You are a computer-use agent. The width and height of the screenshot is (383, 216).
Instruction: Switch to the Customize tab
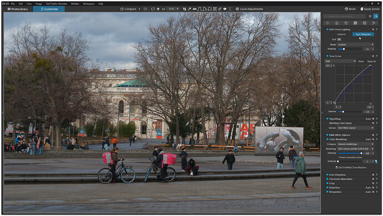[x=49, y=9]
